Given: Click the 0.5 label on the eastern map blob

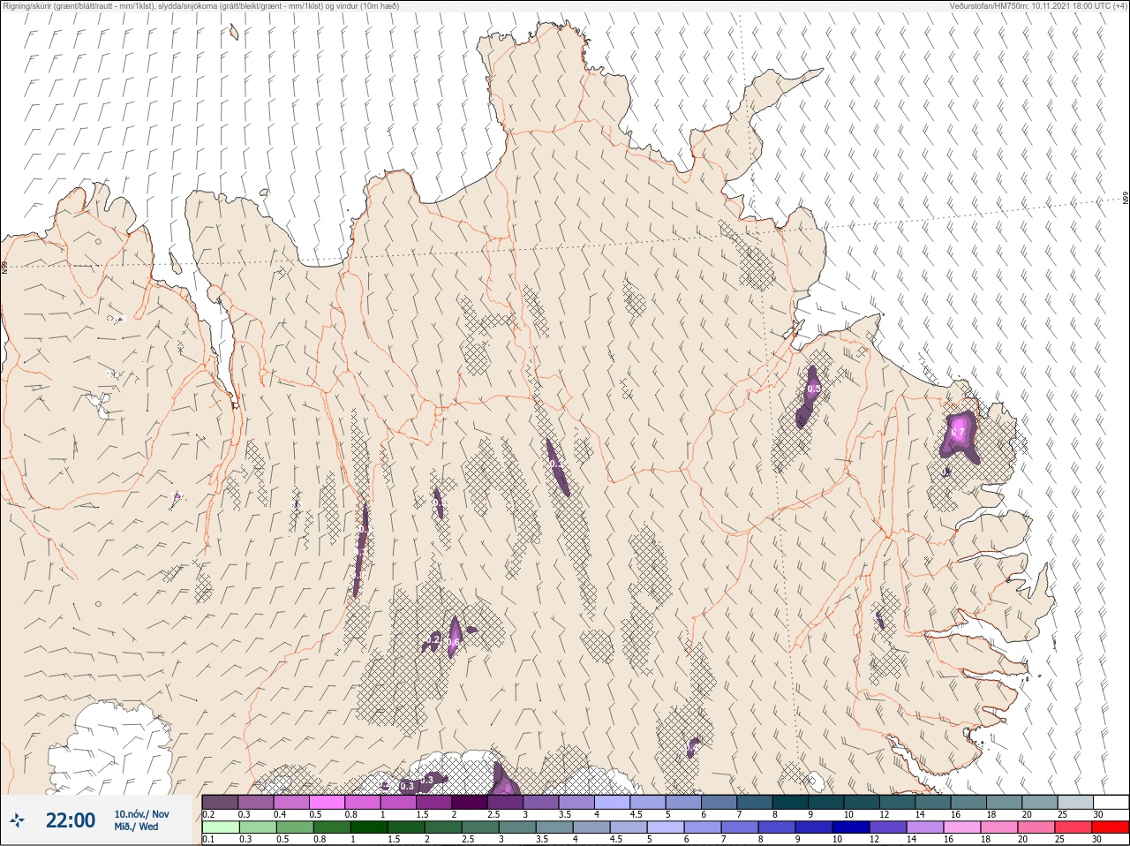Looking at the screenshot, I should 814,389.
